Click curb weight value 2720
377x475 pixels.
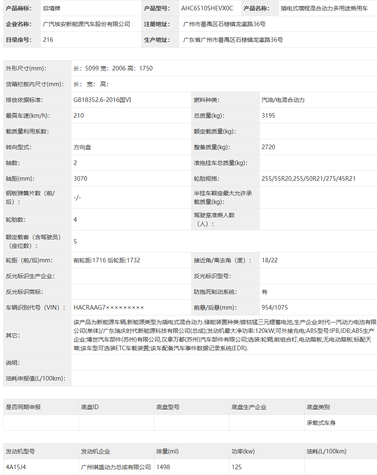click(x=268, y=147)
